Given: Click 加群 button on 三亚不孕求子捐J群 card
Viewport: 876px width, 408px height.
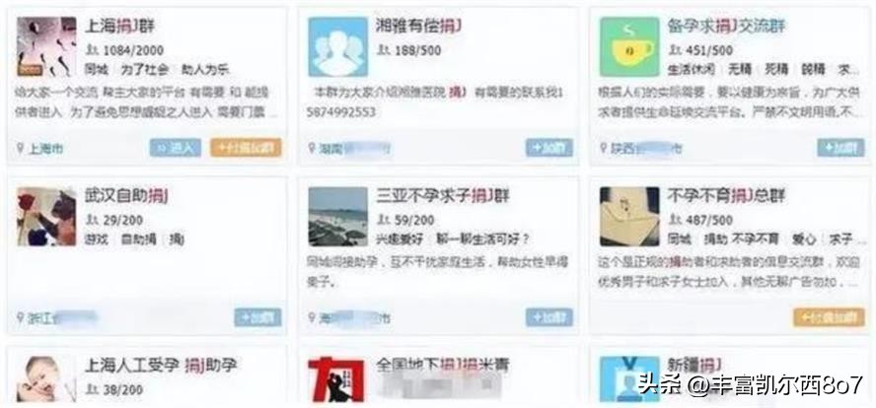Looking at the screenshot, I should (549, 317).
